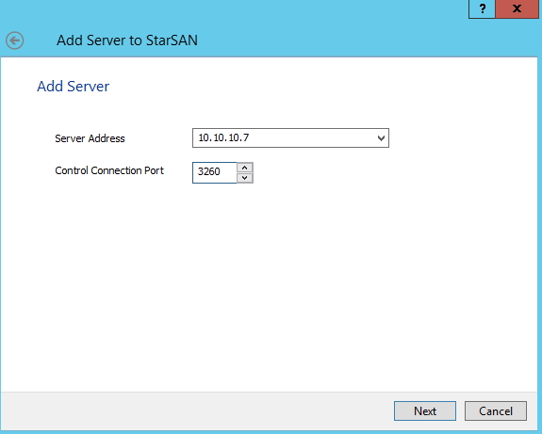Decrease port number with down spinner arrow
The image size is (542, 434).
[245, 178]
